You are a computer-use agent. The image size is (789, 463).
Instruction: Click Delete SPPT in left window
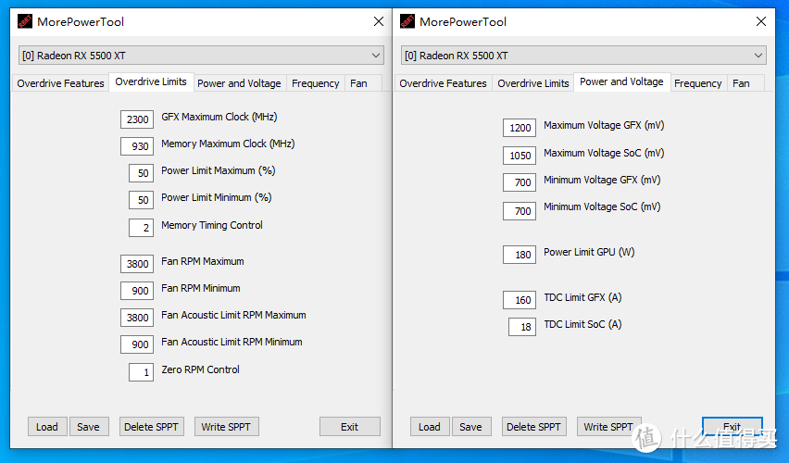152,427
